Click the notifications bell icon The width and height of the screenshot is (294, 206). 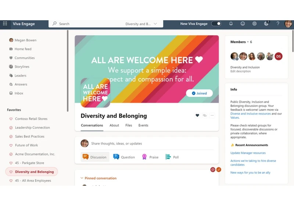(231, 24)
